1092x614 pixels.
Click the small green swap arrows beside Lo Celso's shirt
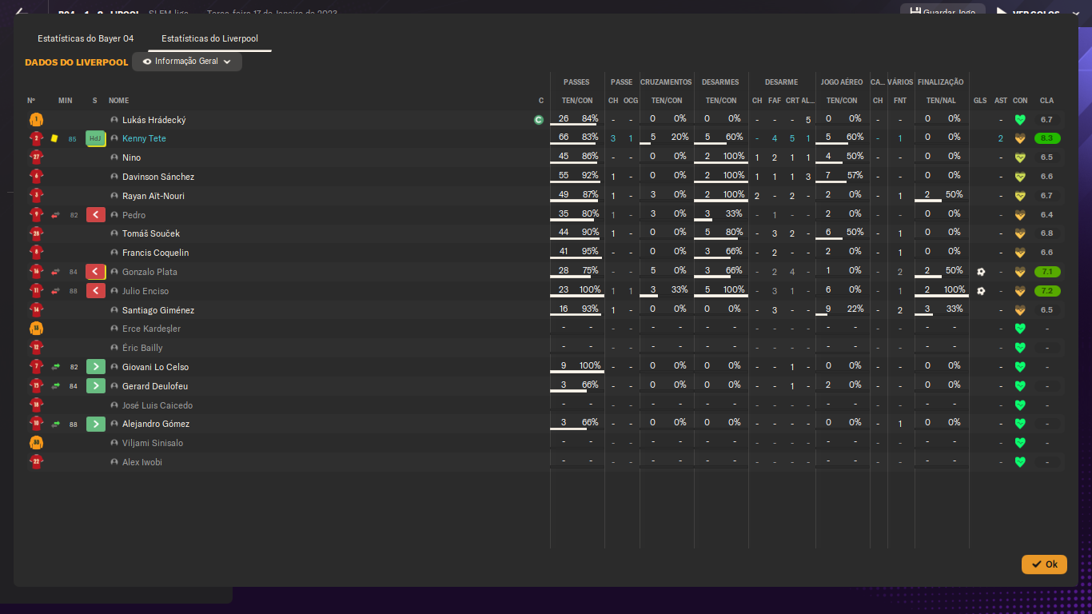pyautogui.click(x=55, y=367)
